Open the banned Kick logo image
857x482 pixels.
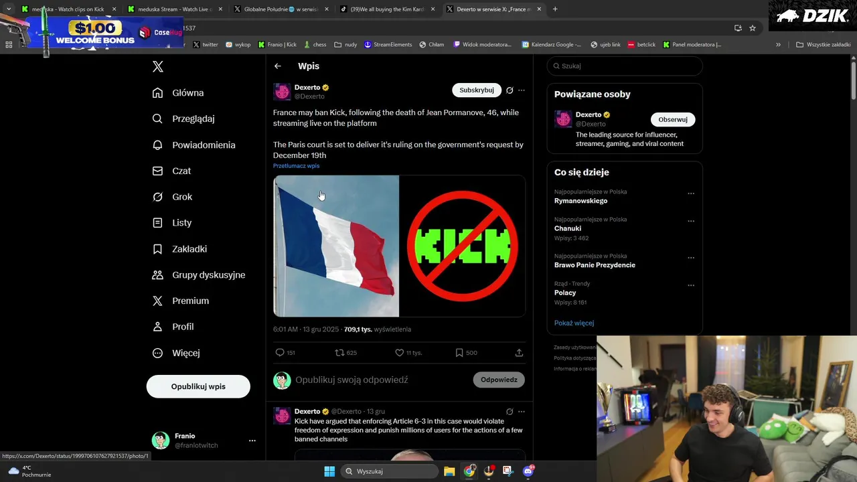[463, 246]
